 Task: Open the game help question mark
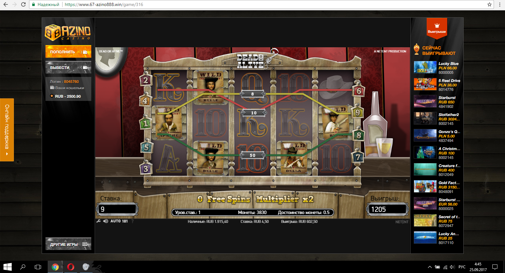click(133, 221)
